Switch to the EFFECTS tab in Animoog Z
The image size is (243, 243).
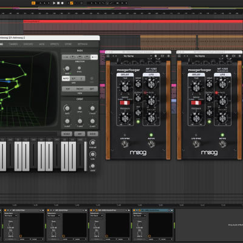(x=54, y=44)
